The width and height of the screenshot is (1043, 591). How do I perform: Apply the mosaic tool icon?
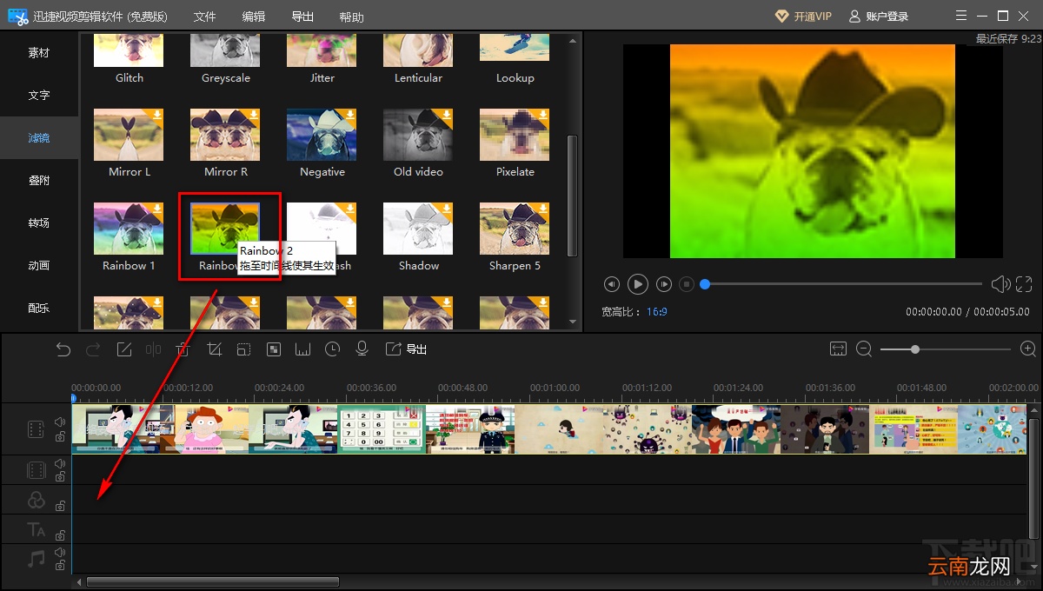coord(274,349)
